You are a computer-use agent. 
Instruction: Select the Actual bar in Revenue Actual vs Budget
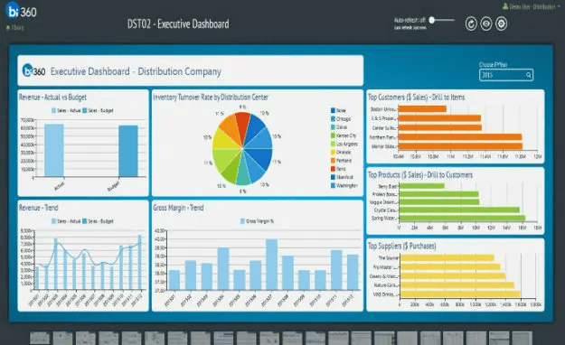54,151
